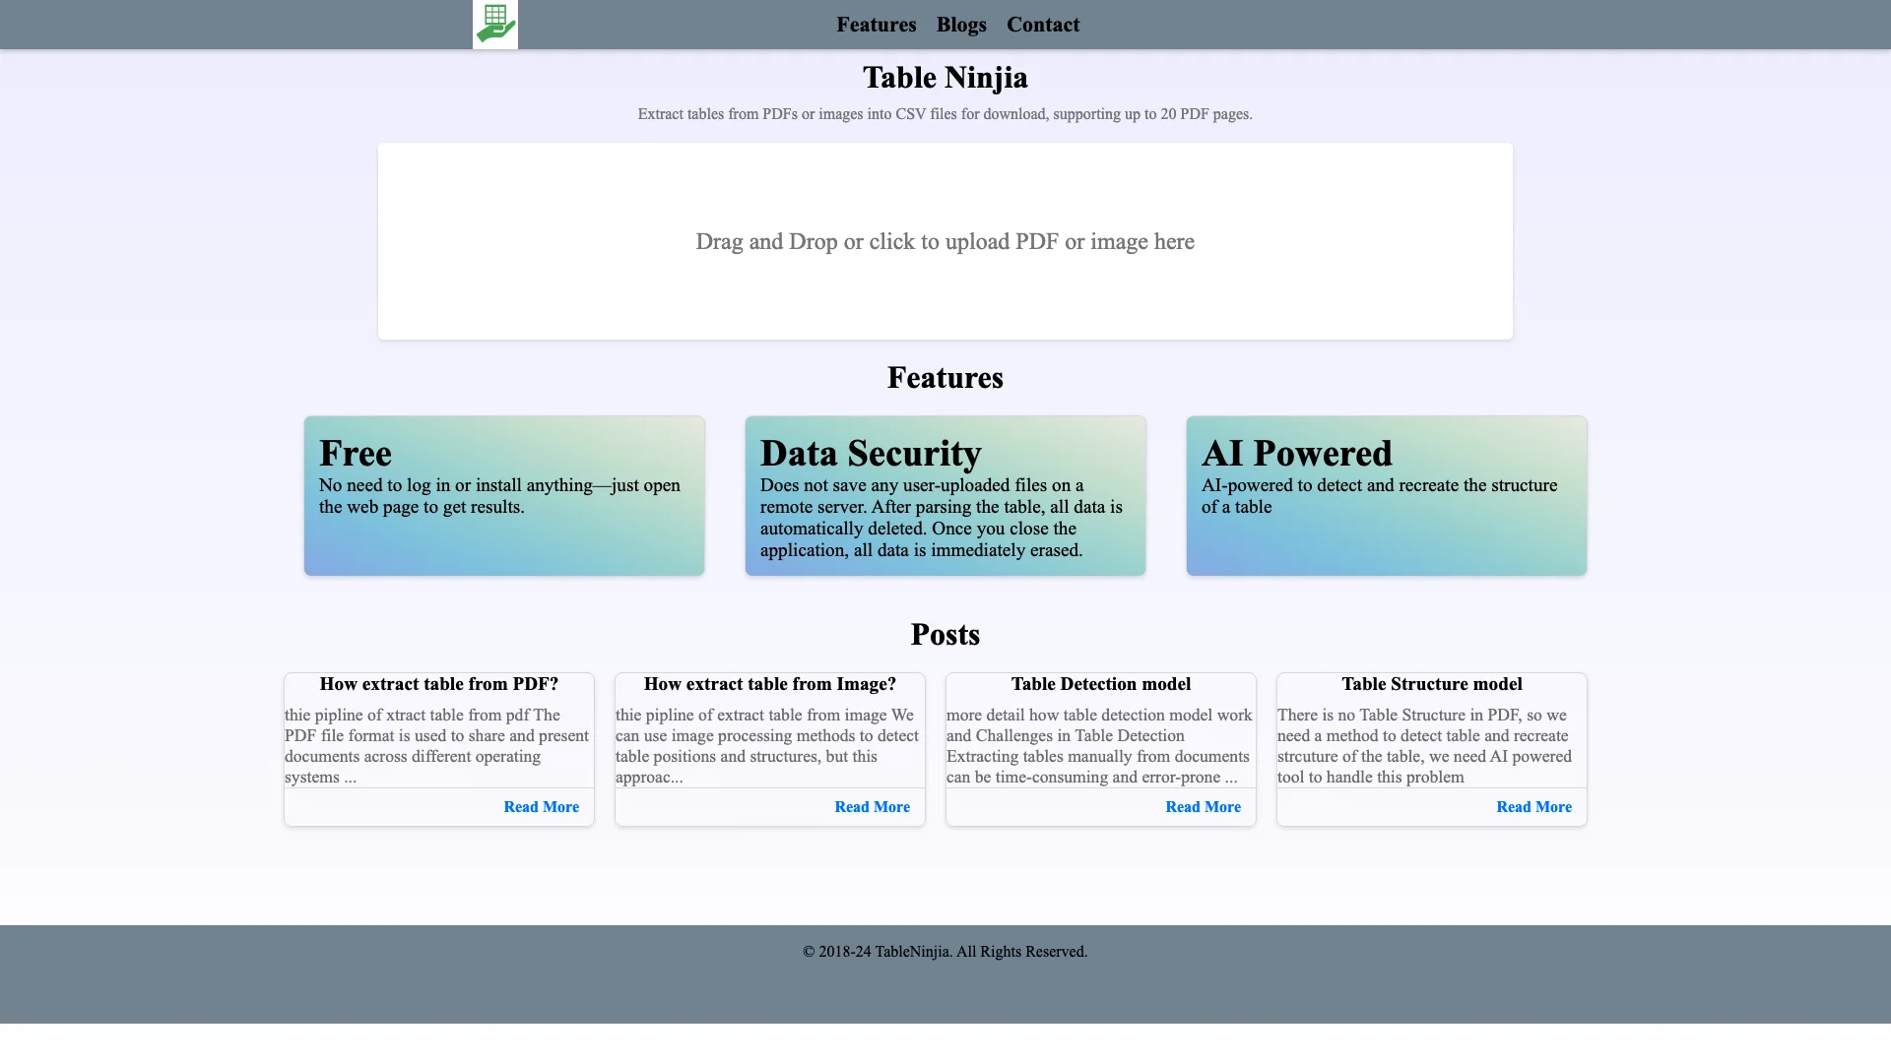
Task: Click the excerpt starting 'thie pipline of extract table from image'
Action: (767, 746)
